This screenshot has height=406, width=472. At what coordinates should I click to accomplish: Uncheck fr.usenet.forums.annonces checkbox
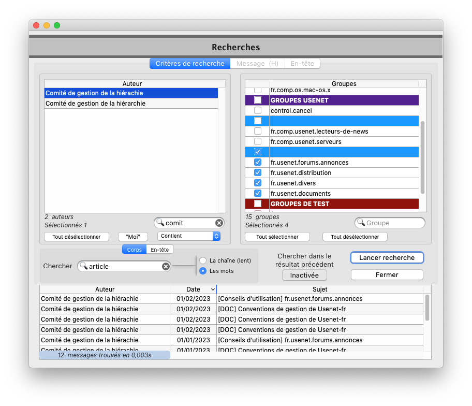(x=258, y=162)
